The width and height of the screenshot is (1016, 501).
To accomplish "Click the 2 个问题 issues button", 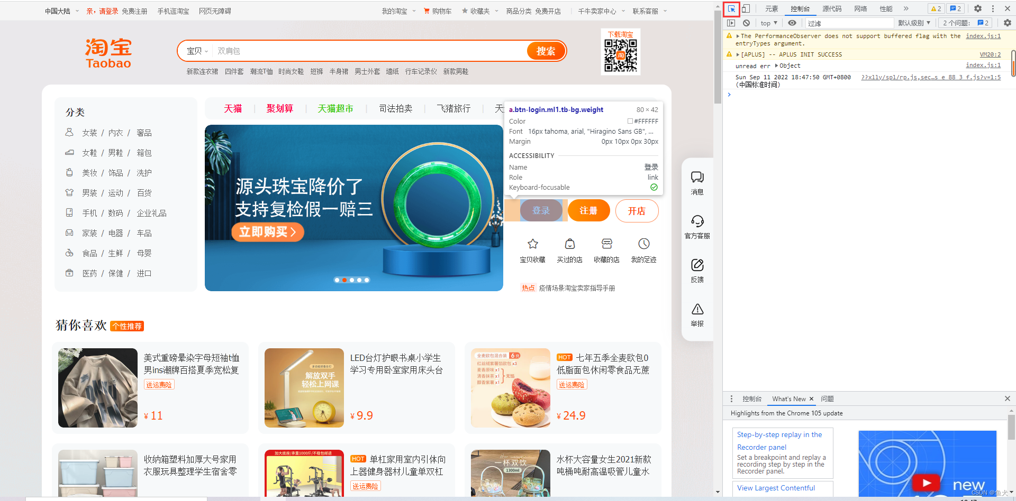I will point(966,23).
